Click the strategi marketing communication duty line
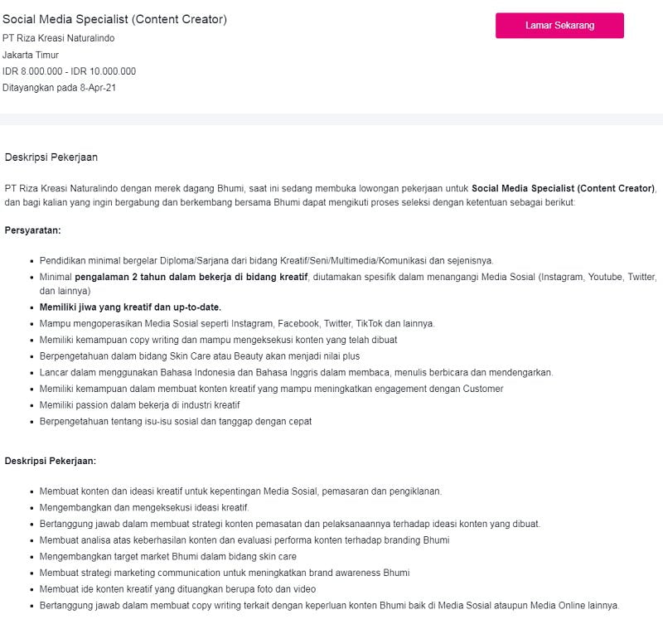The width and height of the screenshot is (663, 629). click(225, 573)
